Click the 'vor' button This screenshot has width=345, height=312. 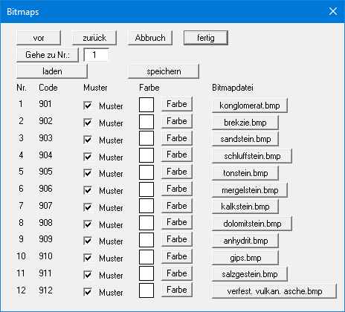click(39, 38)
